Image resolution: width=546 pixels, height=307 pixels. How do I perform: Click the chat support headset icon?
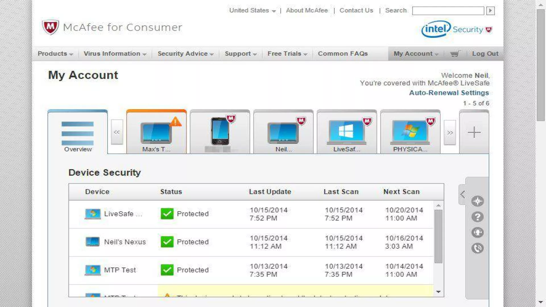pyautogui.click(x=477, y=233)
